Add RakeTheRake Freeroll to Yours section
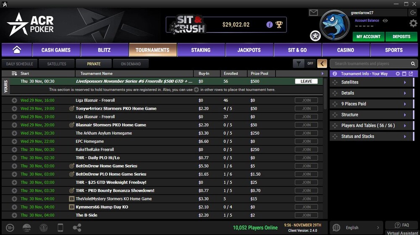 (14, 150)
